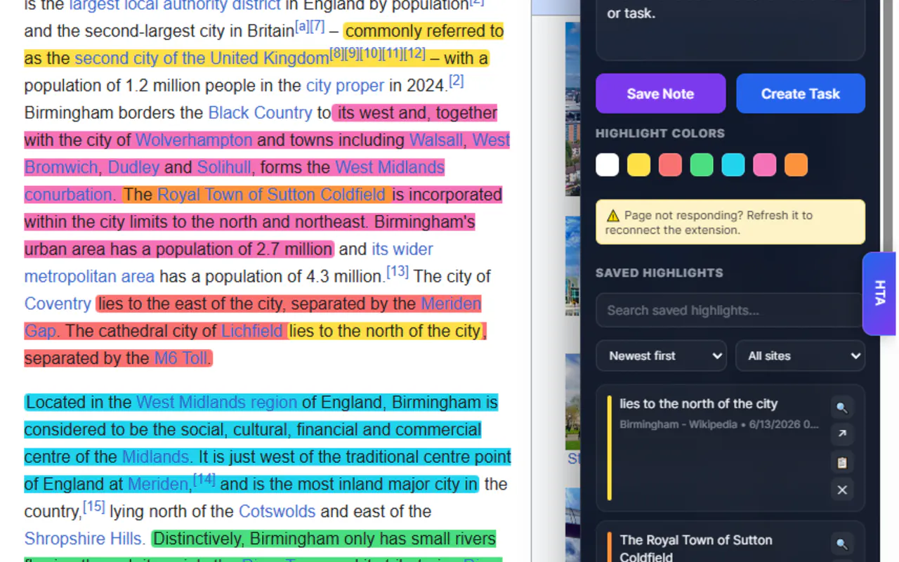Delete 'lies to the north of the city' highlight
The width and height of the screenshot is (899, 562).
pyautogui.click(x=842, y=490)
